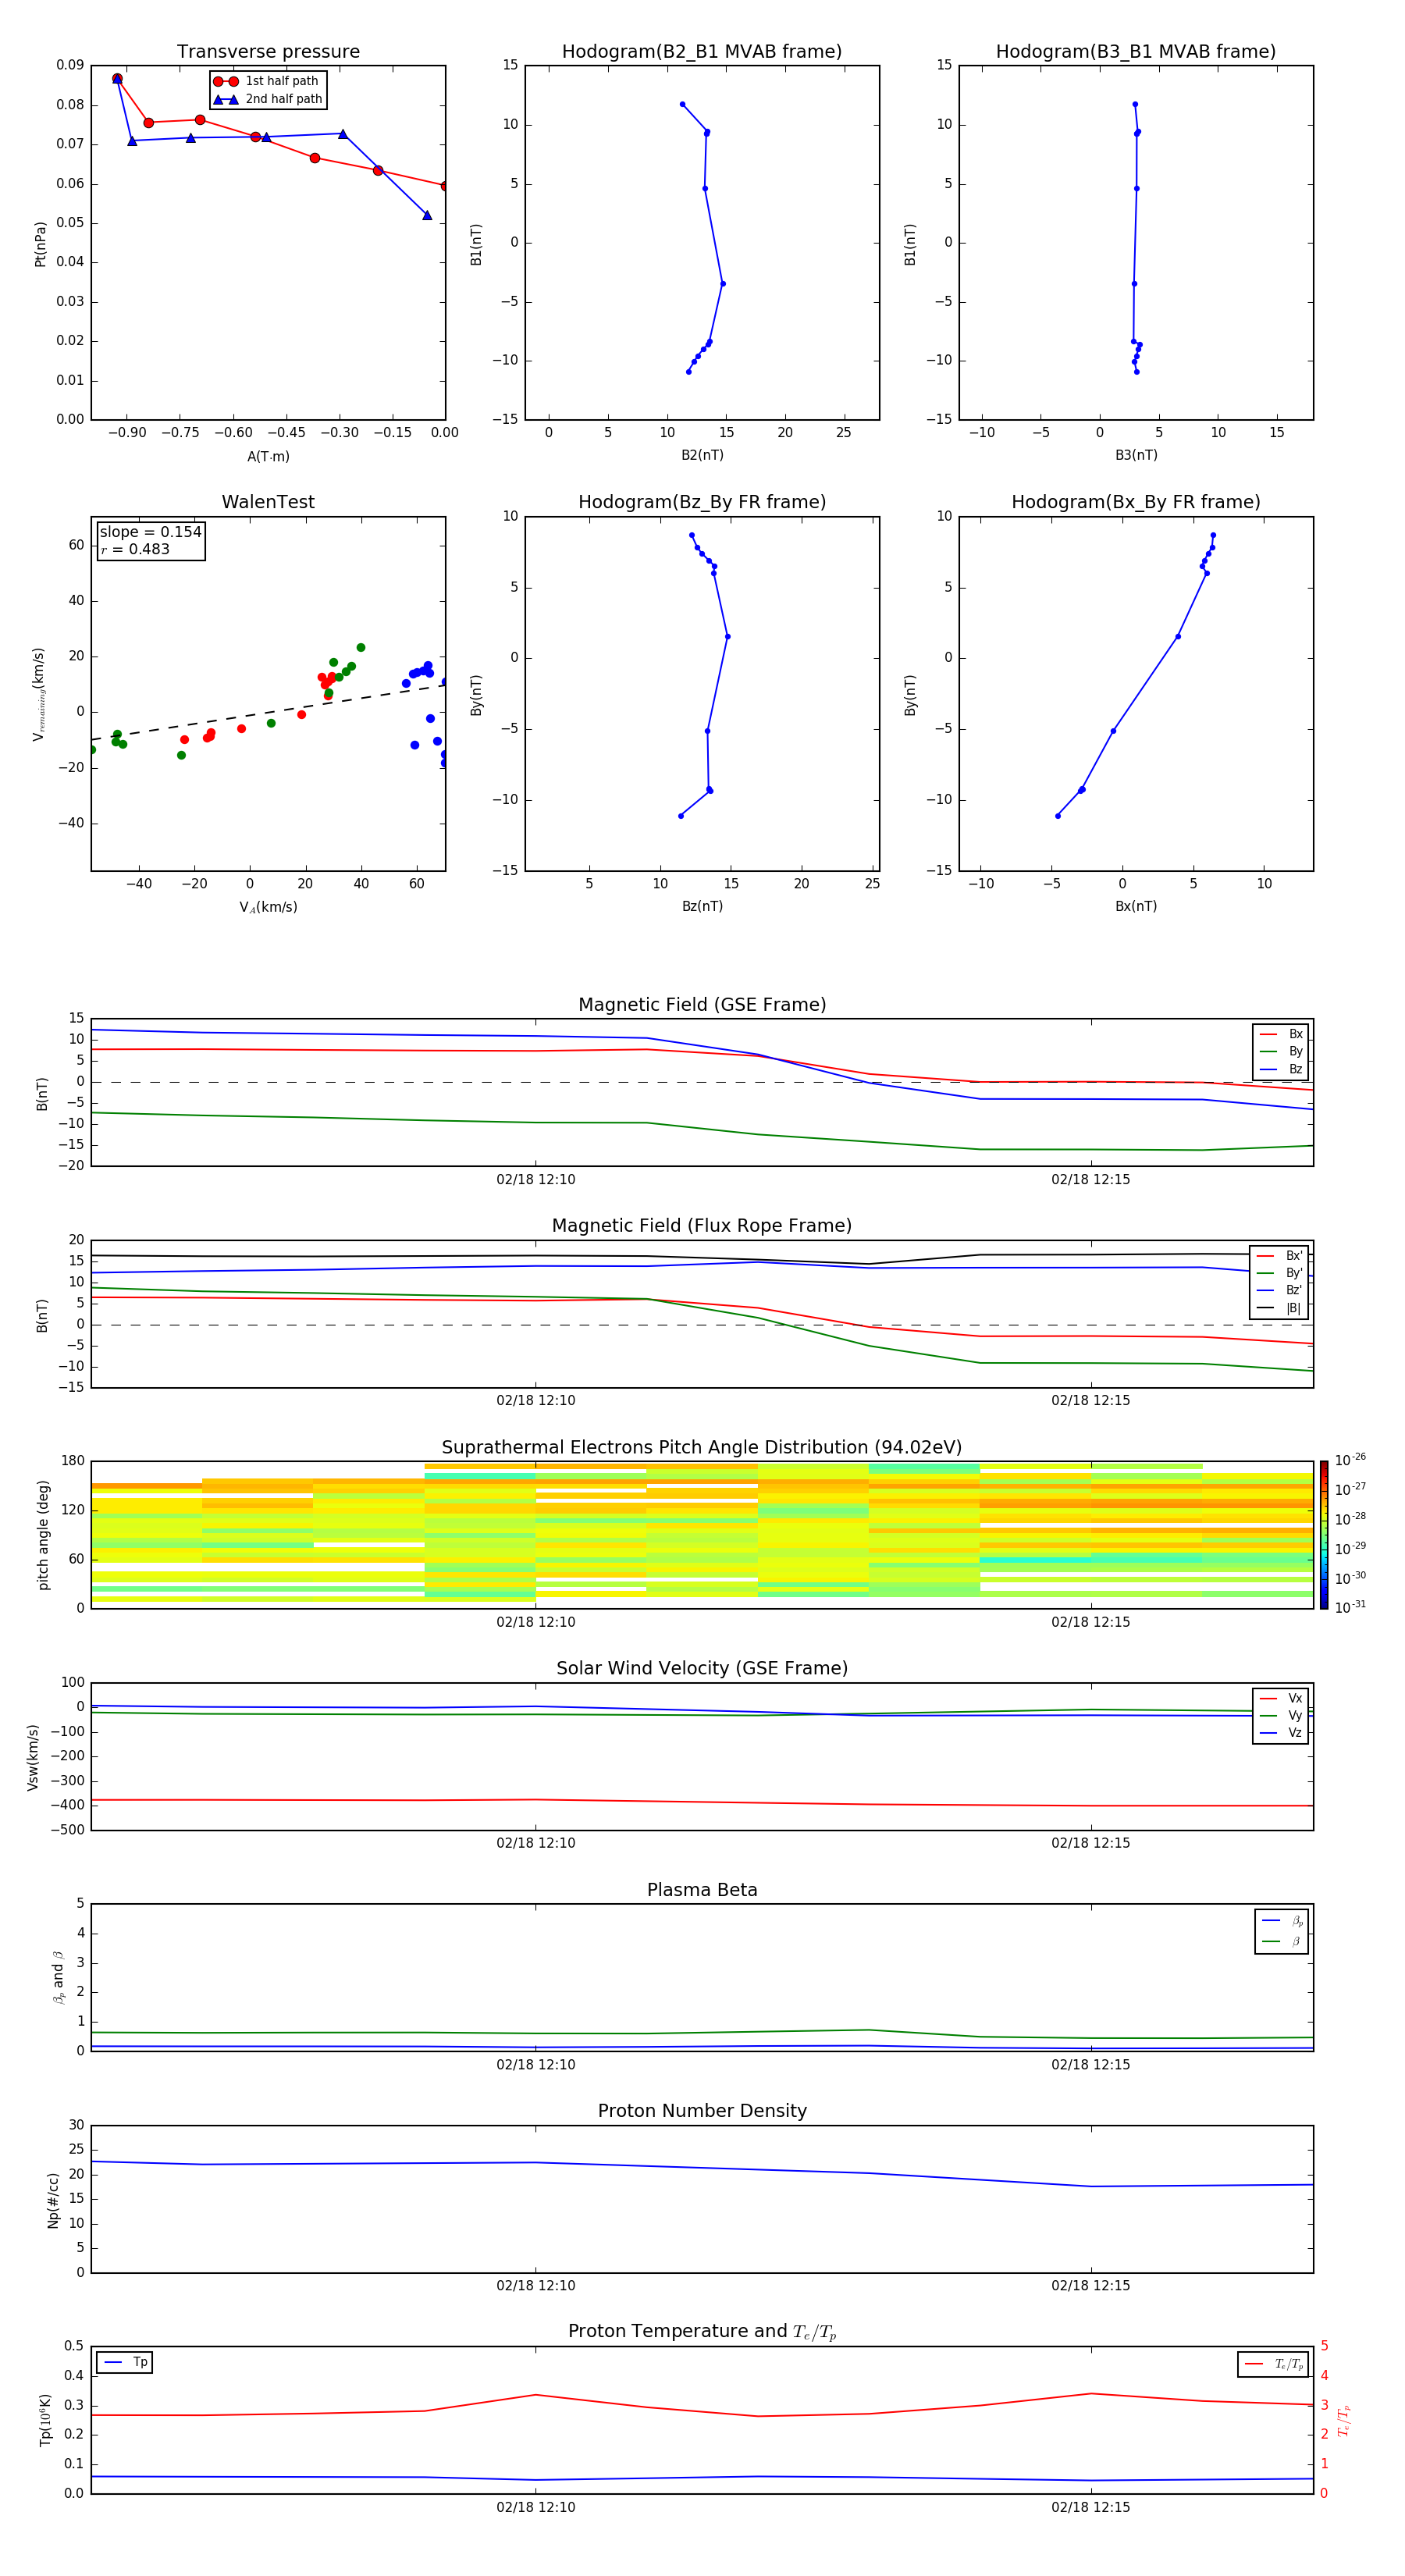
Task: Click the 'Transverse pressure' plot title
Action: point(268,51)
